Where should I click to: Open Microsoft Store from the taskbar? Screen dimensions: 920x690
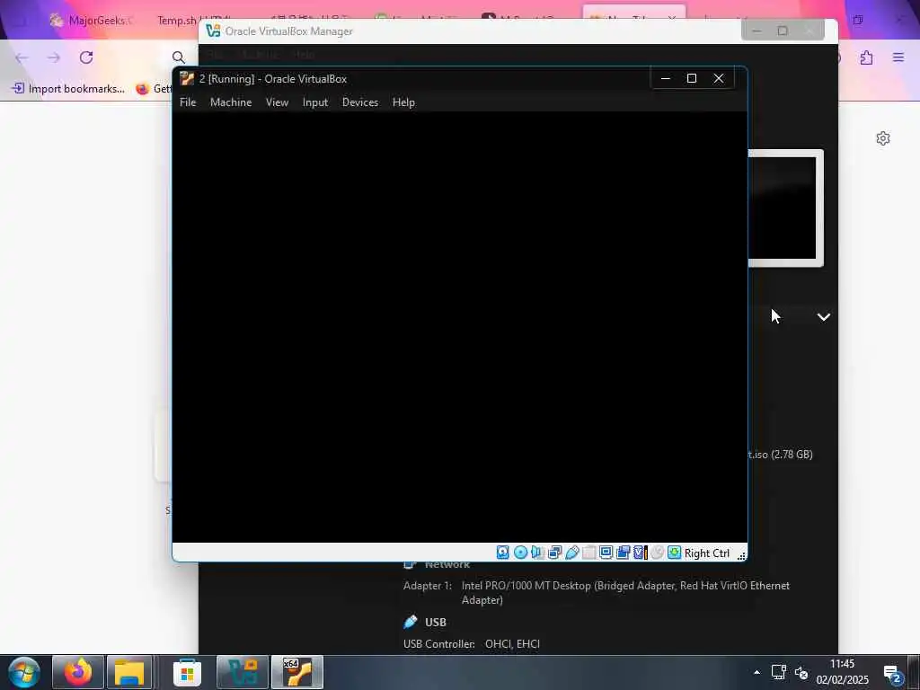(x=187, y=673)
